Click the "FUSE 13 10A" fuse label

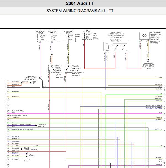[55, 37]
